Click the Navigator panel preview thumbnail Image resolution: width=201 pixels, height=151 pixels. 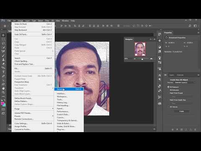pos(140,49)
